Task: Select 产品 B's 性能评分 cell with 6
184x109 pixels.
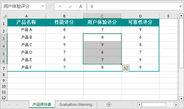Action: 64,37
